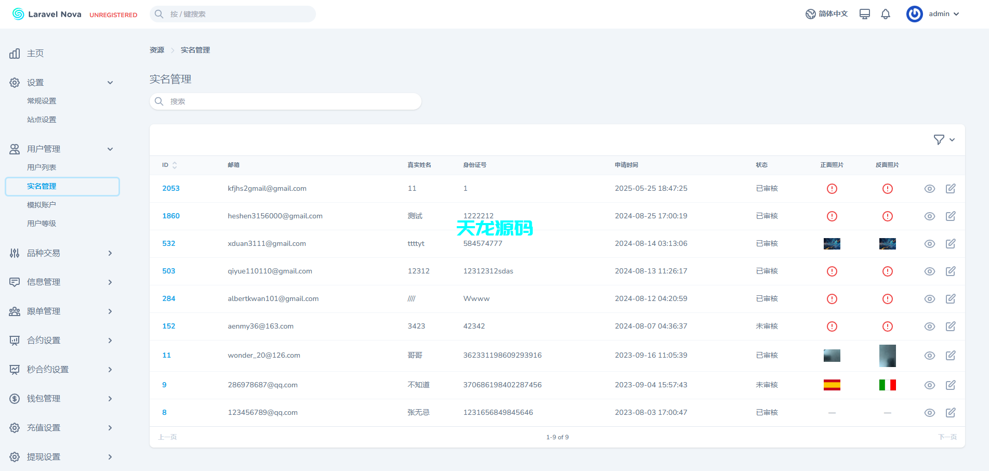Viewport: 989px width, 471px height.
Task: Click the Laravel Nova logo icon
Action: 18,14
